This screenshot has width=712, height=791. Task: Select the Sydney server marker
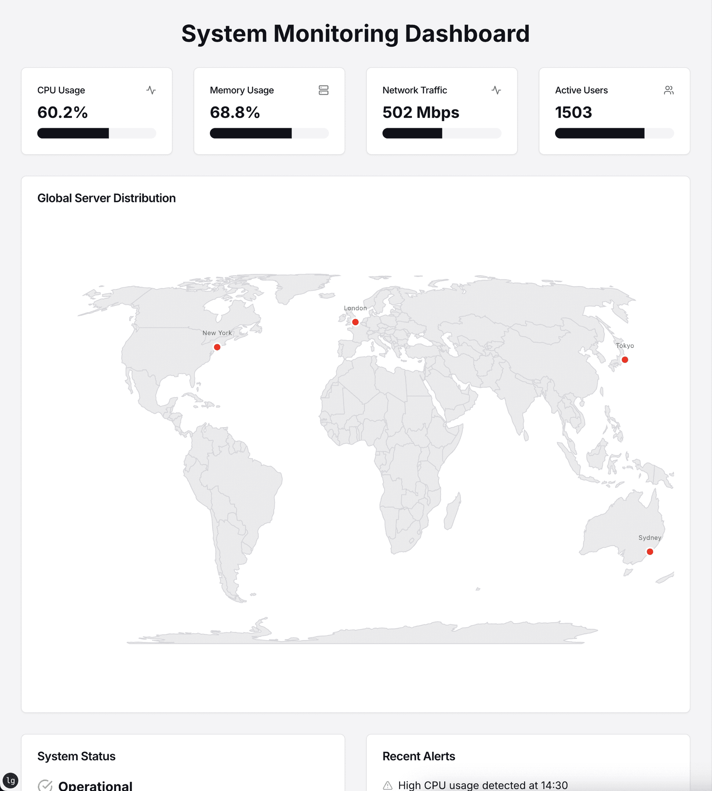(650, 552)
